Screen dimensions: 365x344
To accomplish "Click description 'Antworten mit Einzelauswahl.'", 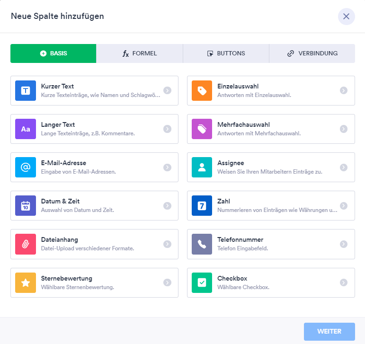I will tap(254, 95).
